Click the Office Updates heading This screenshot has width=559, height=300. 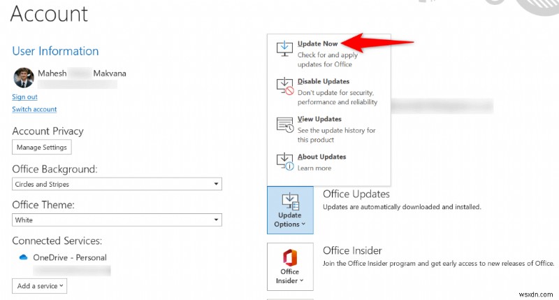(x=356, y=194)
